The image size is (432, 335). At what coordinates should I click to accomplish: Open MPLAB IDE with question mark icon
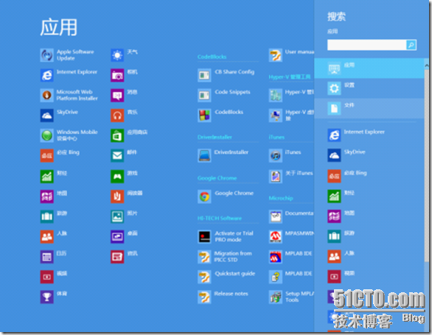tap(291, 277)
